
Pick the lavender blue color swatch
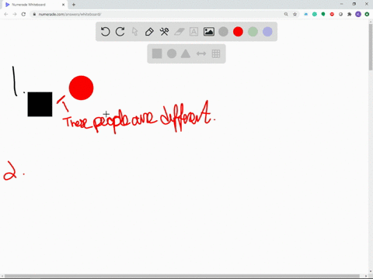(267, 32)
